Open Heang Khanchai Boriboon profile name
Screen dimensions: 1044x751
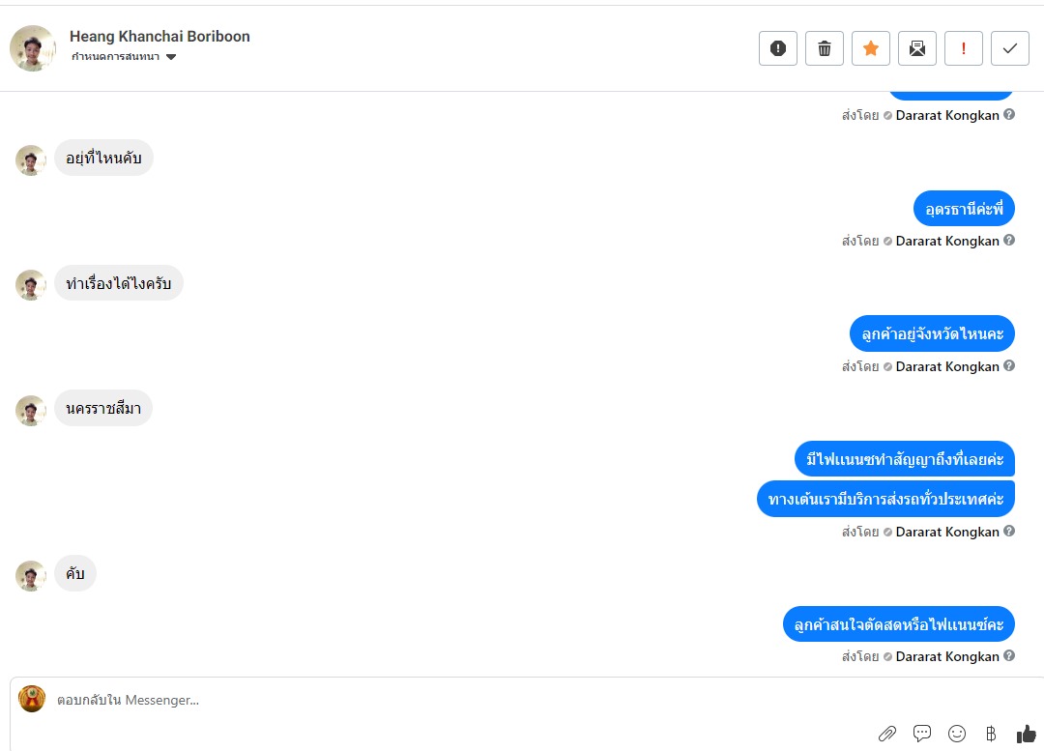click(x=159, y=37)
